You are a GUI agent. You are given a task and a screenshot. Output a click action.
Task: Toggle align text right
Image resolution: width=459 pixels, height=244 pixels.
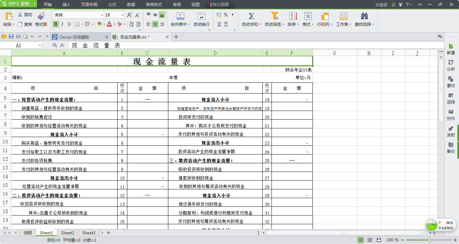pos(162,24)
